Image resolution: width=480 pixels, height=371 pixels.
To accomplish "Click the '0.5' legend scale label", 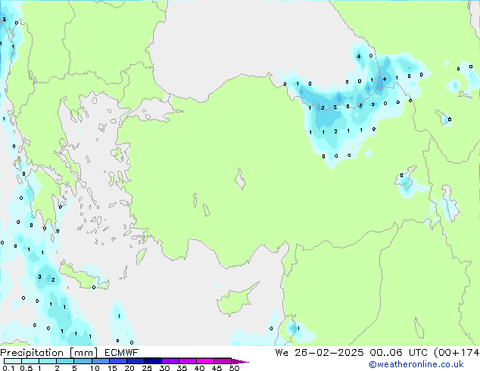I will coord(26,368).
